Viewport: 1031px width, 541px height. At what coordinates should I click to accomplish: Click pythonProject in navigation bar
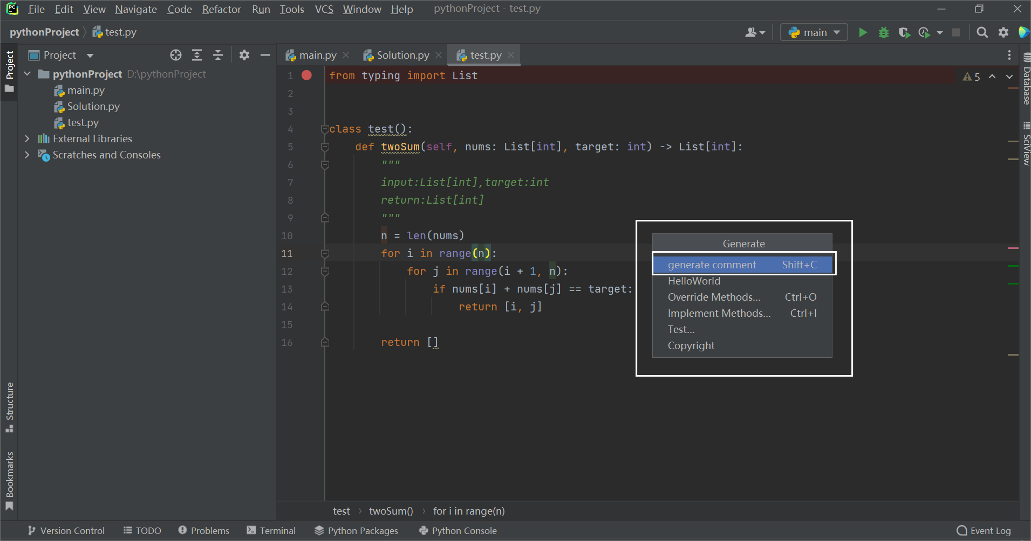coord(44,32)
